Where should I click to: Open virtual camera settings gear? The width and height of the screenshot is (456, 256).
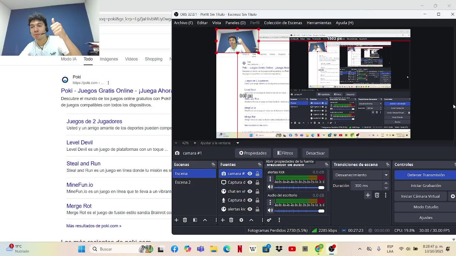pos(453,196)
